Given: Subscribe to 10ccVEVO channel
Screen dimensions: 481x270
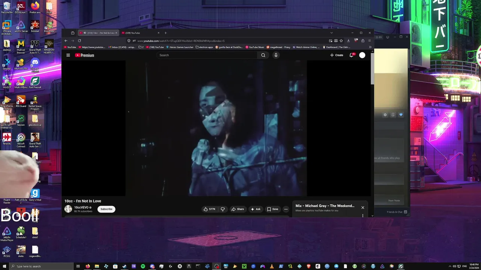Looking at the screenshot, I should pyautogui.click(x=106, y=209).
